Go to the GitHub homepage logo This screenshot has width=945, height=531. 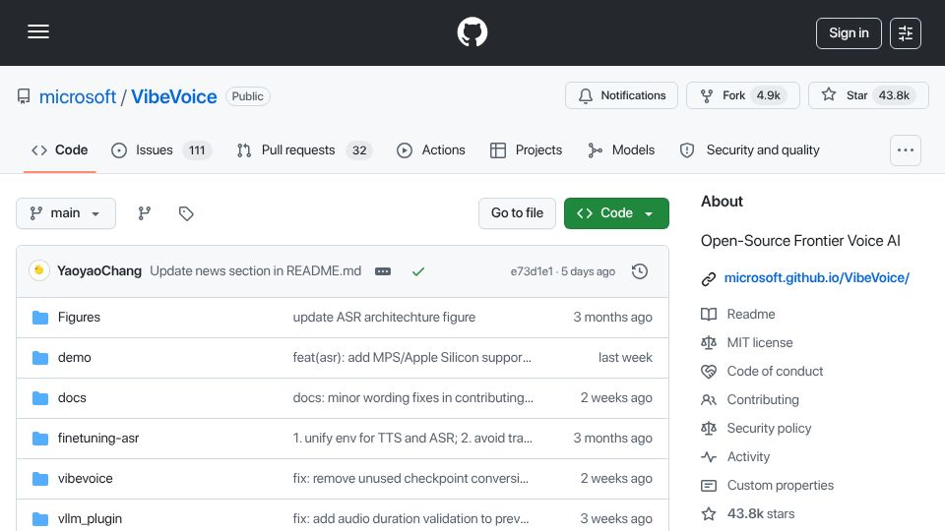[x=472, y=31]
